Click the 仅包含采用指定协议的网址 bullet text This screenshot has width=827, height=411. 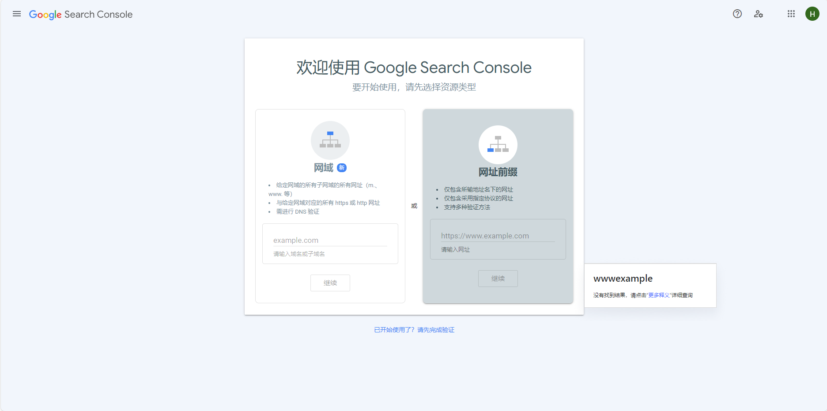[479, 199]
